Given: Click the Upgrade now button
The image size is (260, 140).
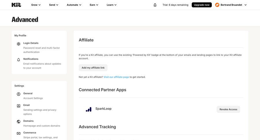Looking at the screenshot, I should (202, 5).
